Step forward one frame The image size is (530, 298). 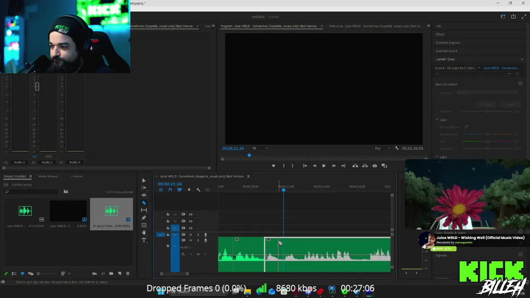click(334, 166)
